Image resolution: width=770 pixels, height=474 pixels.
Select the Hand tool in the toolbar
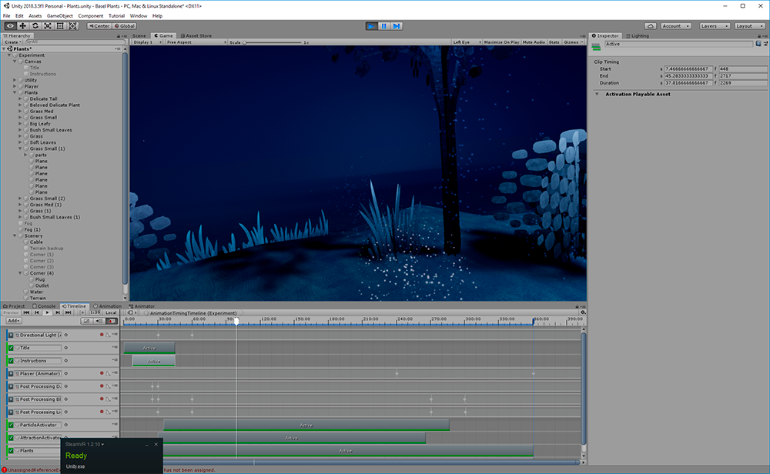[10, 26]
